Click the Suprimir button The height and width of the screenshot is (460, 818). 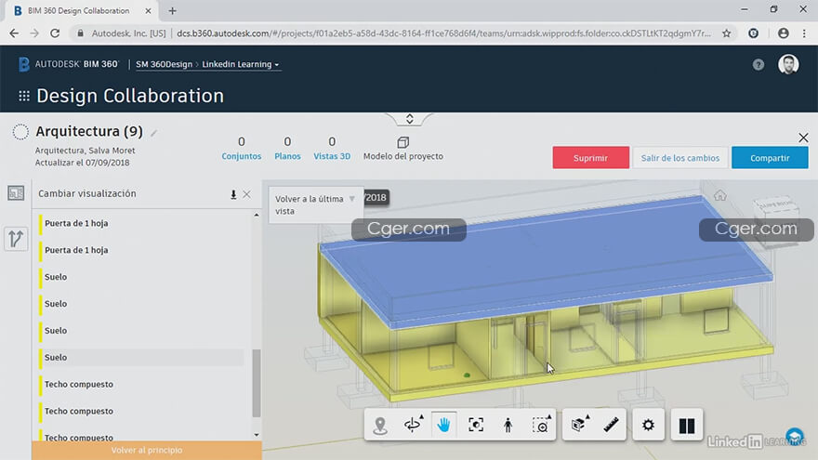pos(590,157)
